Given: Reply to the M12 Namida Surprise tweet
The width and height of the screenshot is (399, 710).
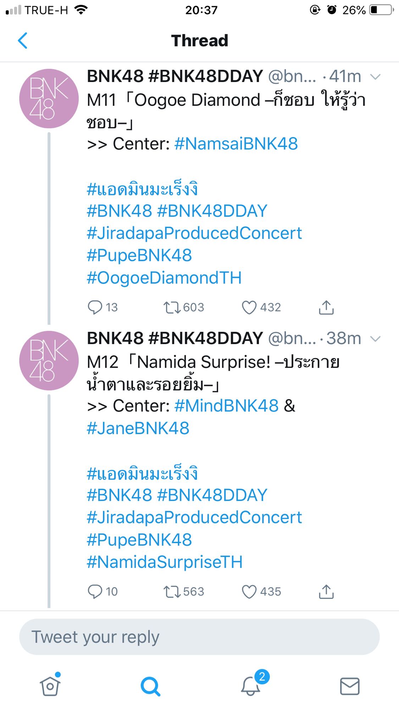Looking at the screenshot, I should pos(95,591).
